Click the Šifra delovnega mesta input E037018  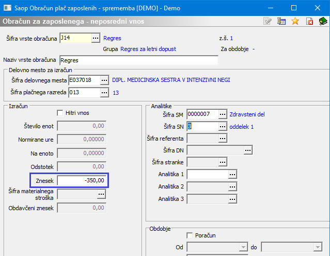coord(84,80)
